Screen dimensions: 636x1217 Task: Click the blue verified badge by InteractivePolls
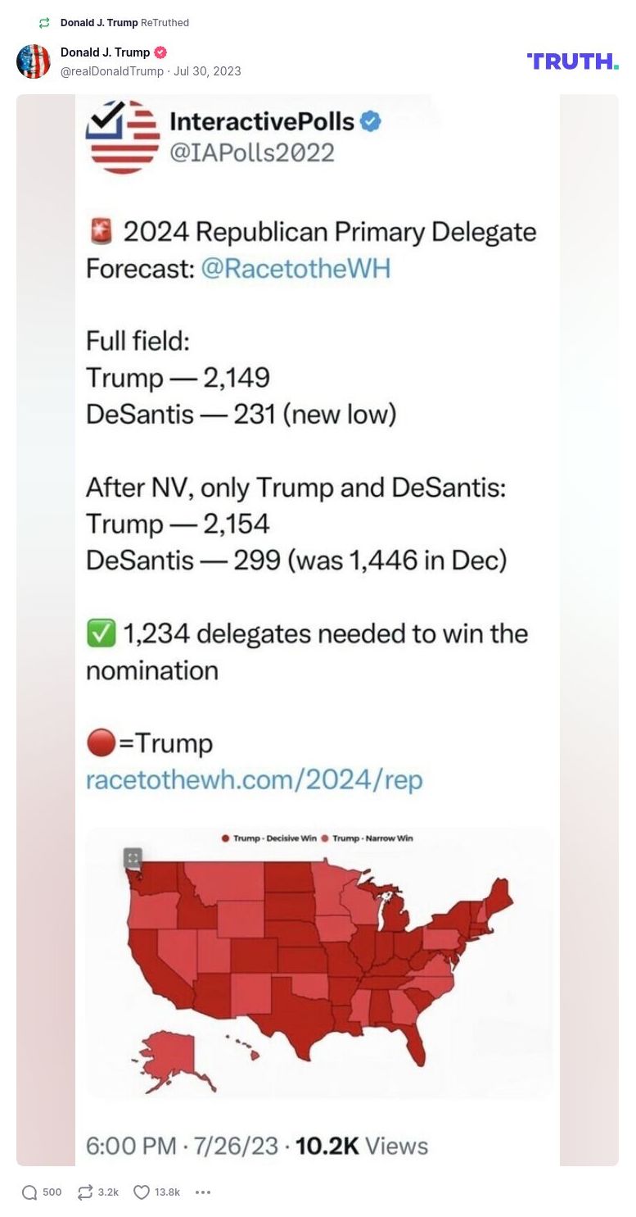click(x=371, y=121)
